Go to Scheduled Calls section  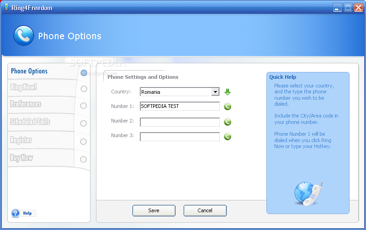pos(30,122)
